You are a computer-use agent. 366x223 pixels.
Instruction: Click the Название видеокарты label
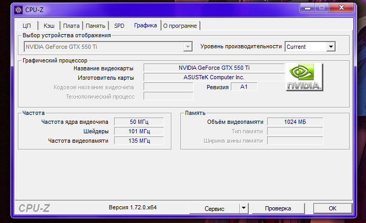tap(104, 68)
